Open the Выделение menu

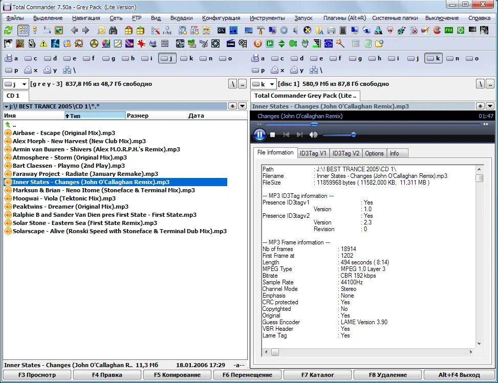tap(48, 18)
